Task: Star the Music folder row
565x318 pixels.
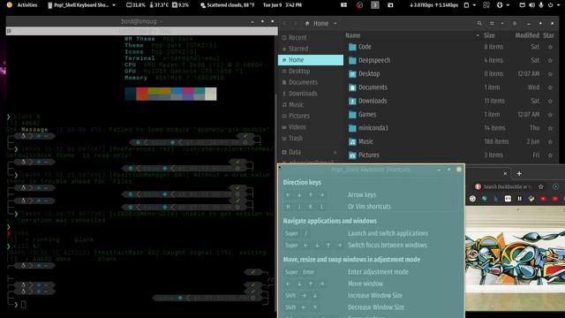Action: click(550, 141)
